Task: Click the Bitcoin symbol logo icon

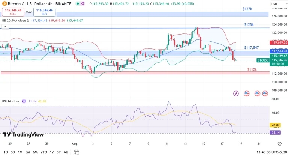Action: pyautogui.click(x=4, y=3)
